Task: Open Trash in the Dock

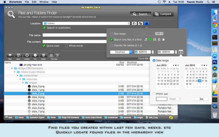Action: click(215, 115)
